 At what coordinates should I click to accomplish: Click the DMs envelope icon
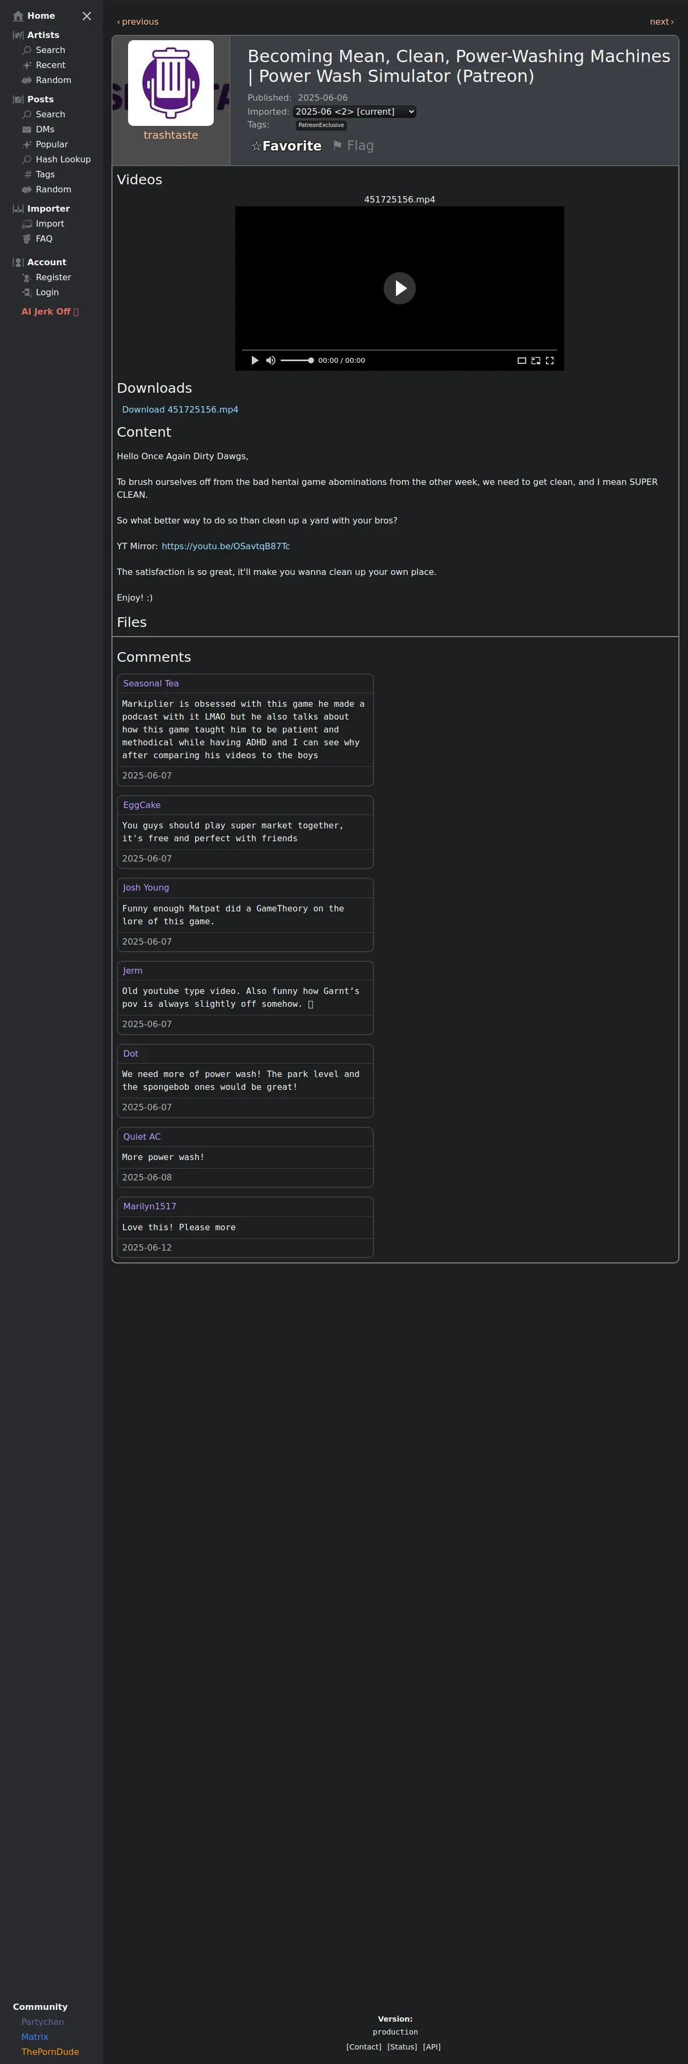pyautogui.click(x=27, y=130)
